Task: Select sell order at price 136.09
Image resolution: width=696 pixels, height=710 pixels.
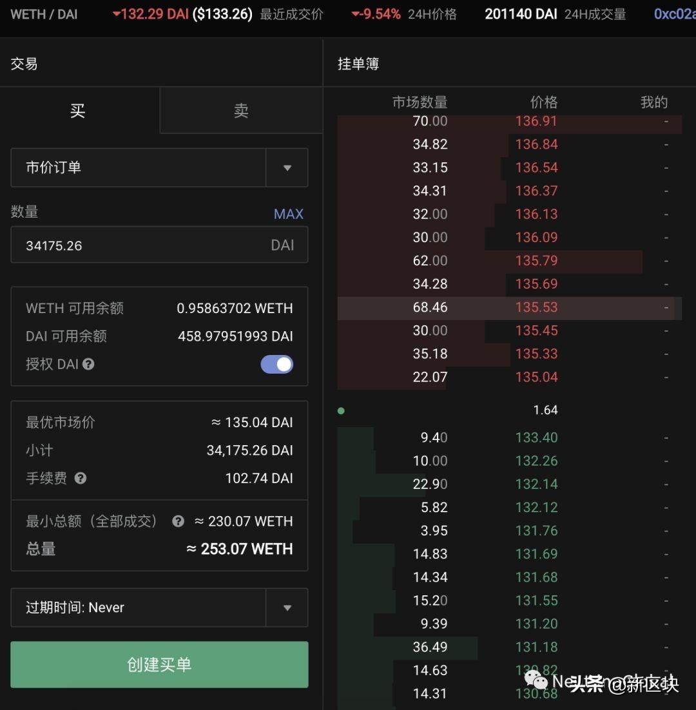Action: coord(510,237)
